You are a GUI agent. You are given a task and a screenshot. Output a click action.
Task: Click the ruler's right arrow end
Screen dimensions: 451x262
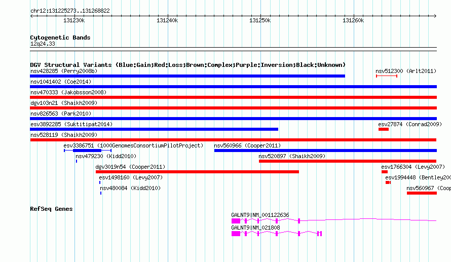(435, 16)
